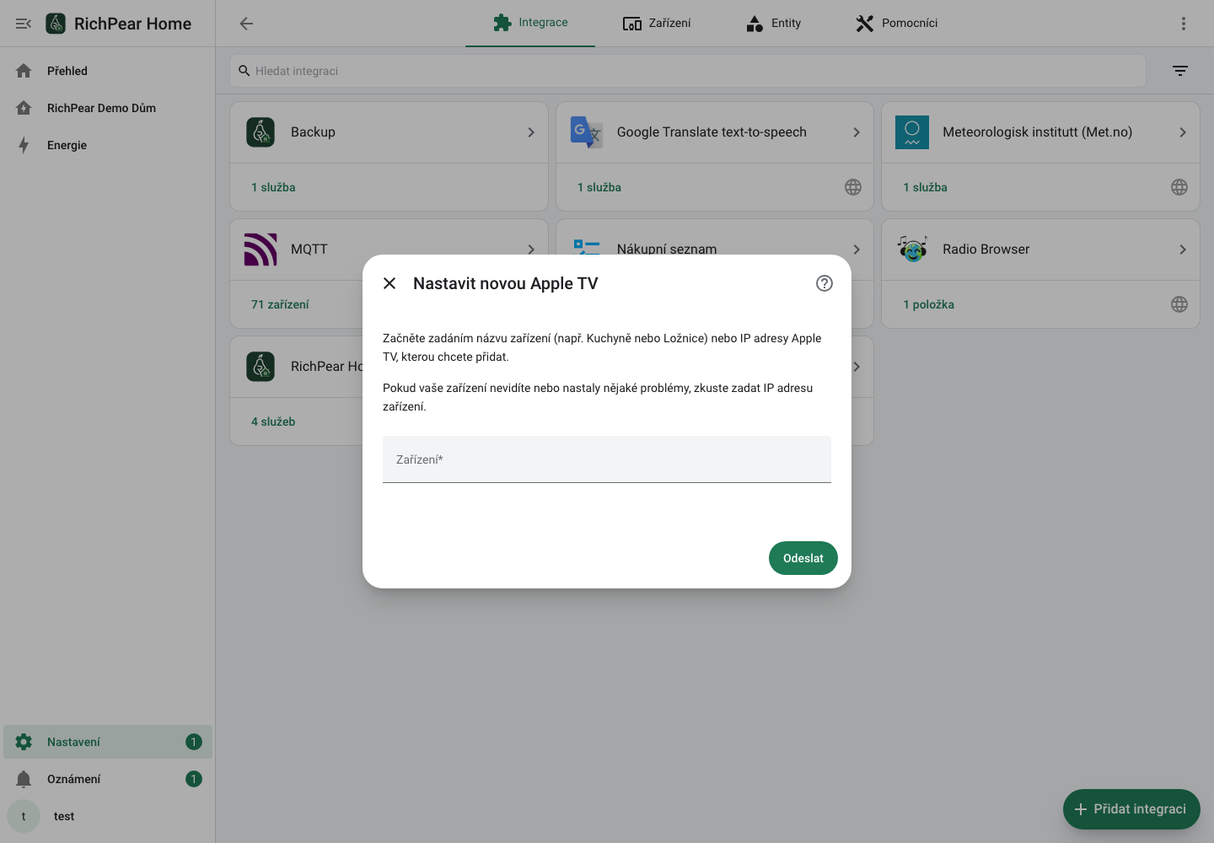This screenshot has height=843, width=1214.
Task: Open the help icon in Apple TV dialog
Action: pos(825,283)
